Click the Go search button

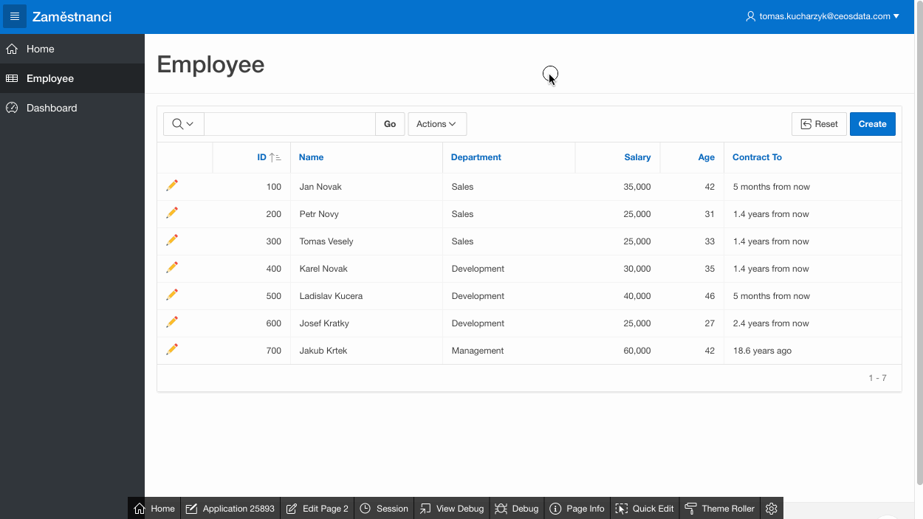390,124
